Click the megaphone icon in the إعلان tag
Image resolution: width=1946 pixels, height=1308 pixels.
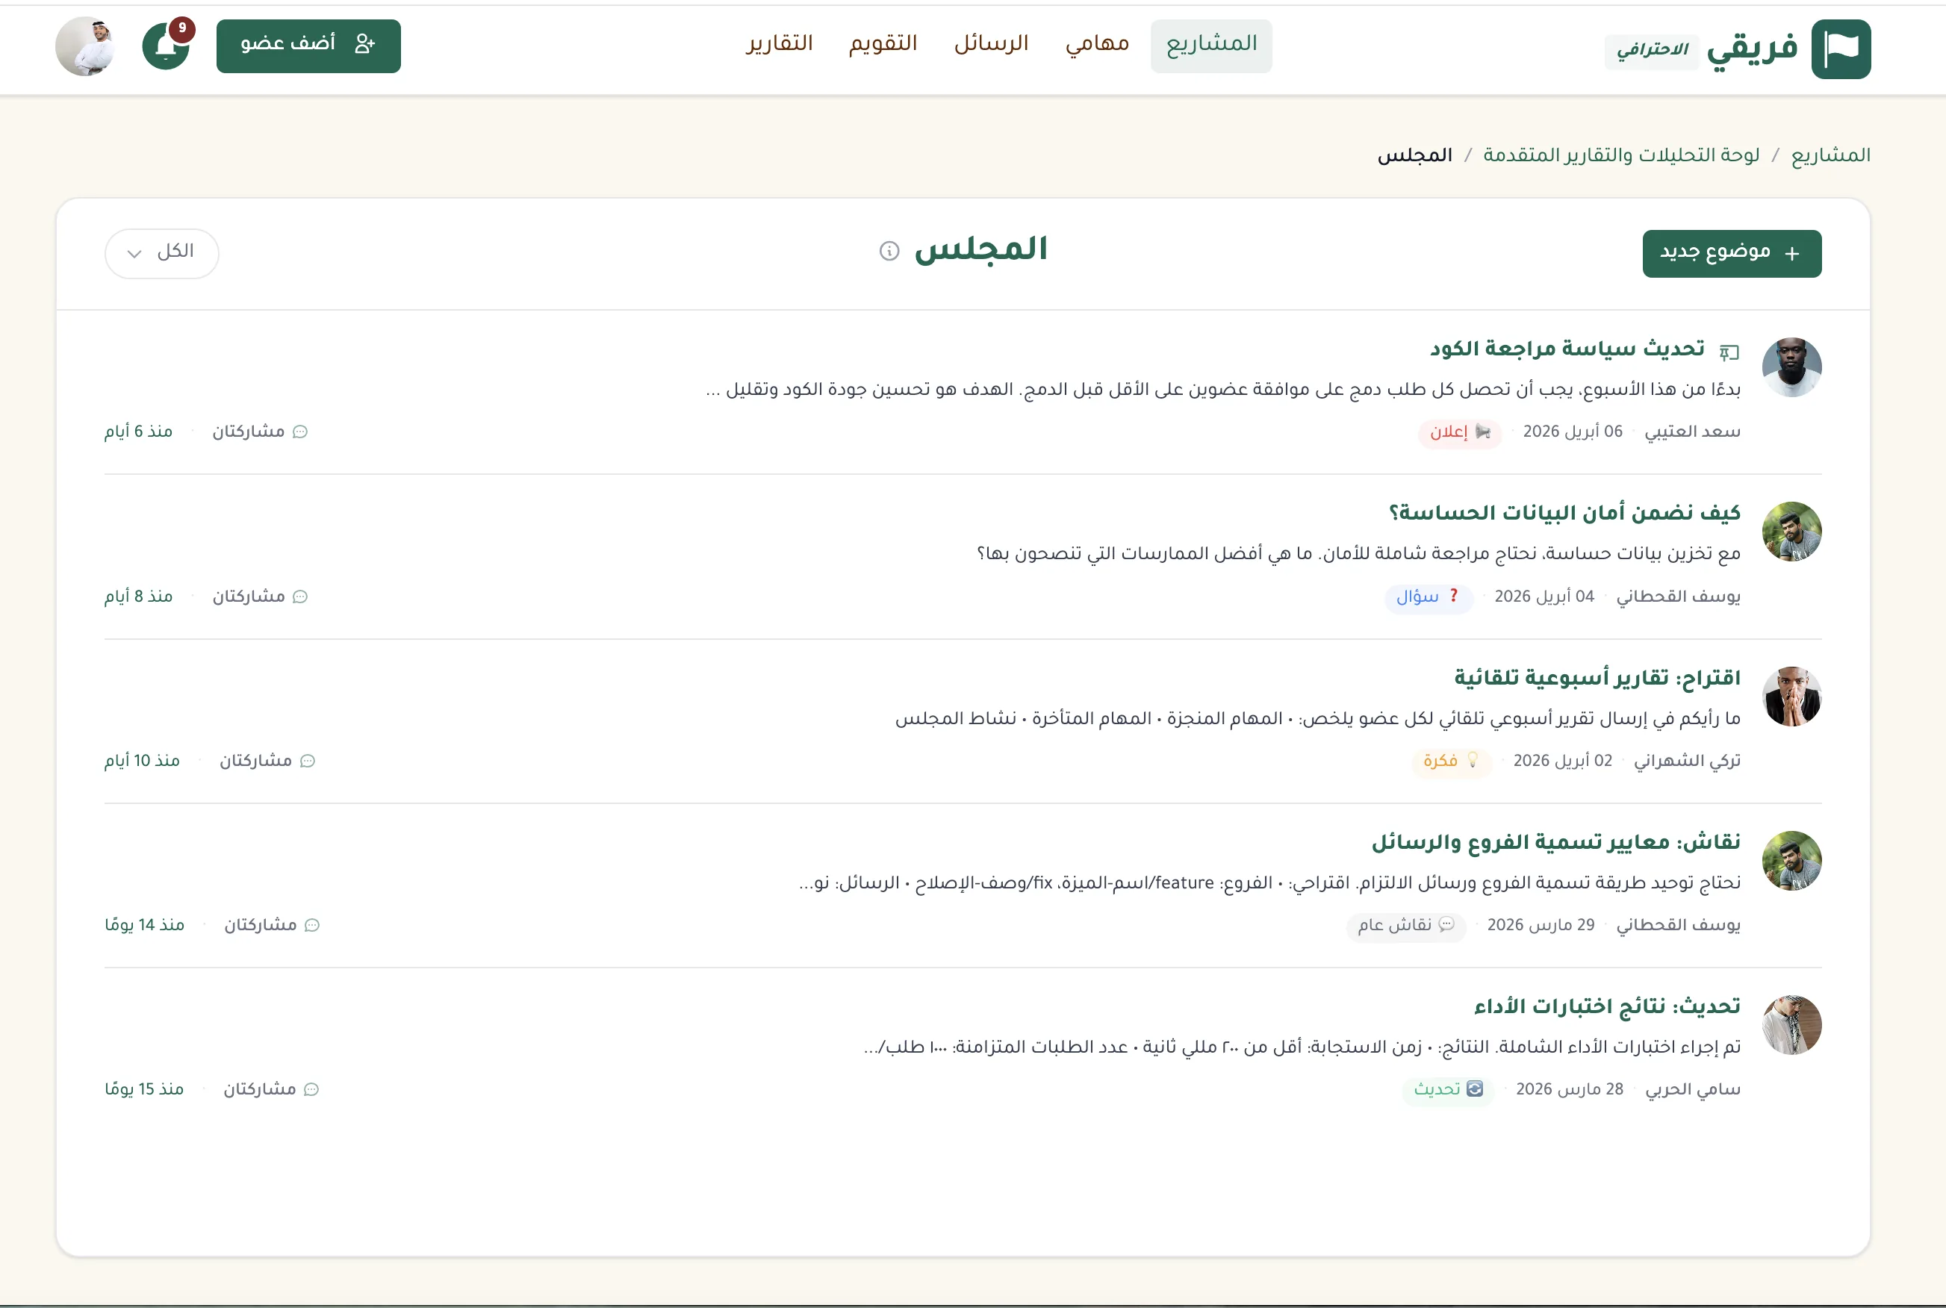pos(1483,432)
